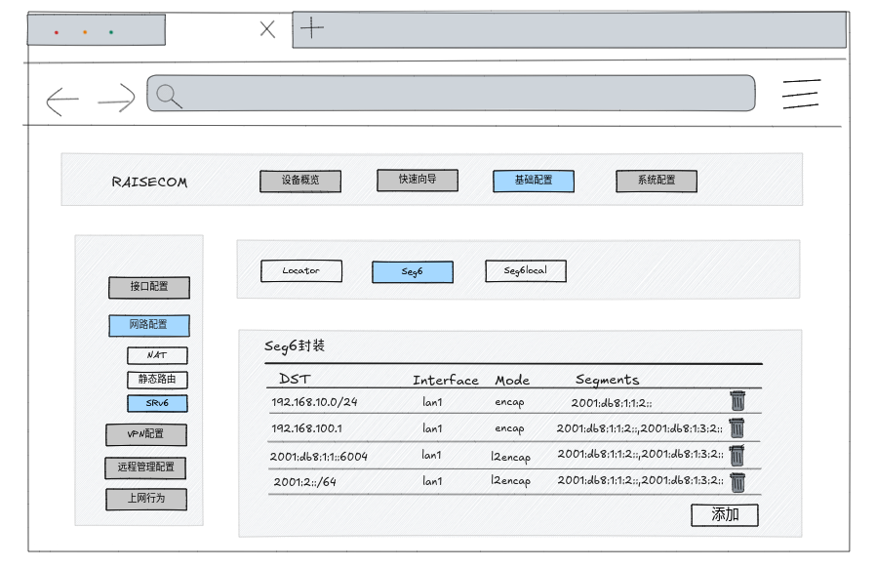Click the DST column header
This screenshot has height=568, width=876.
coord(295,379)
